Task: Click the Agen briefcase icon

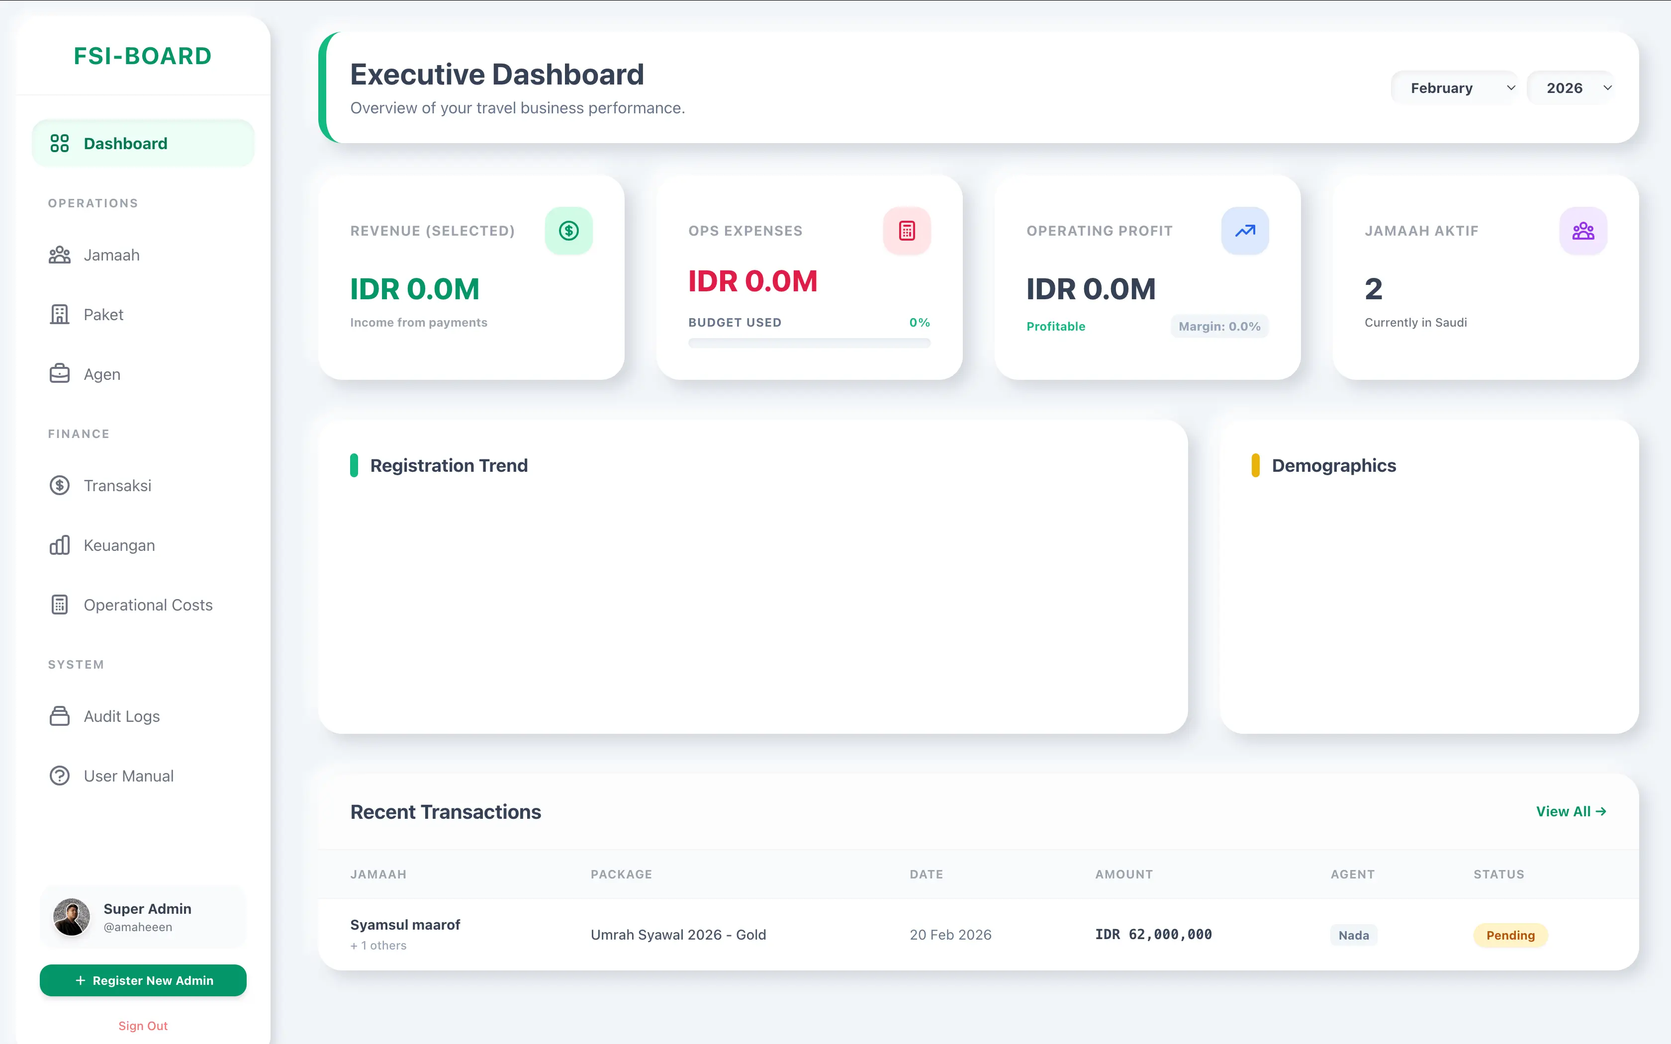Action: [59, 374]
